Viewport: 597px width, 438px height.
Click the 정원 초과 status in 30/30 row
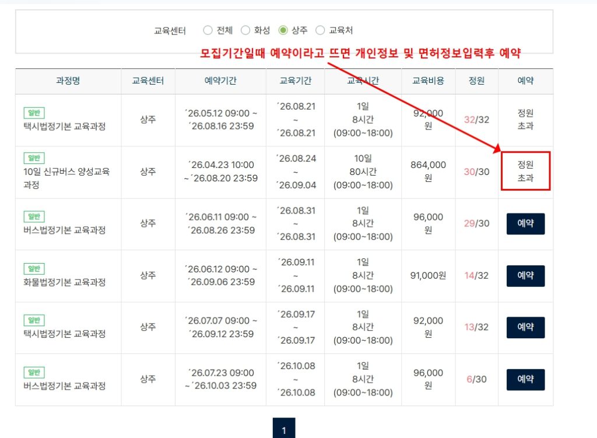525,171
